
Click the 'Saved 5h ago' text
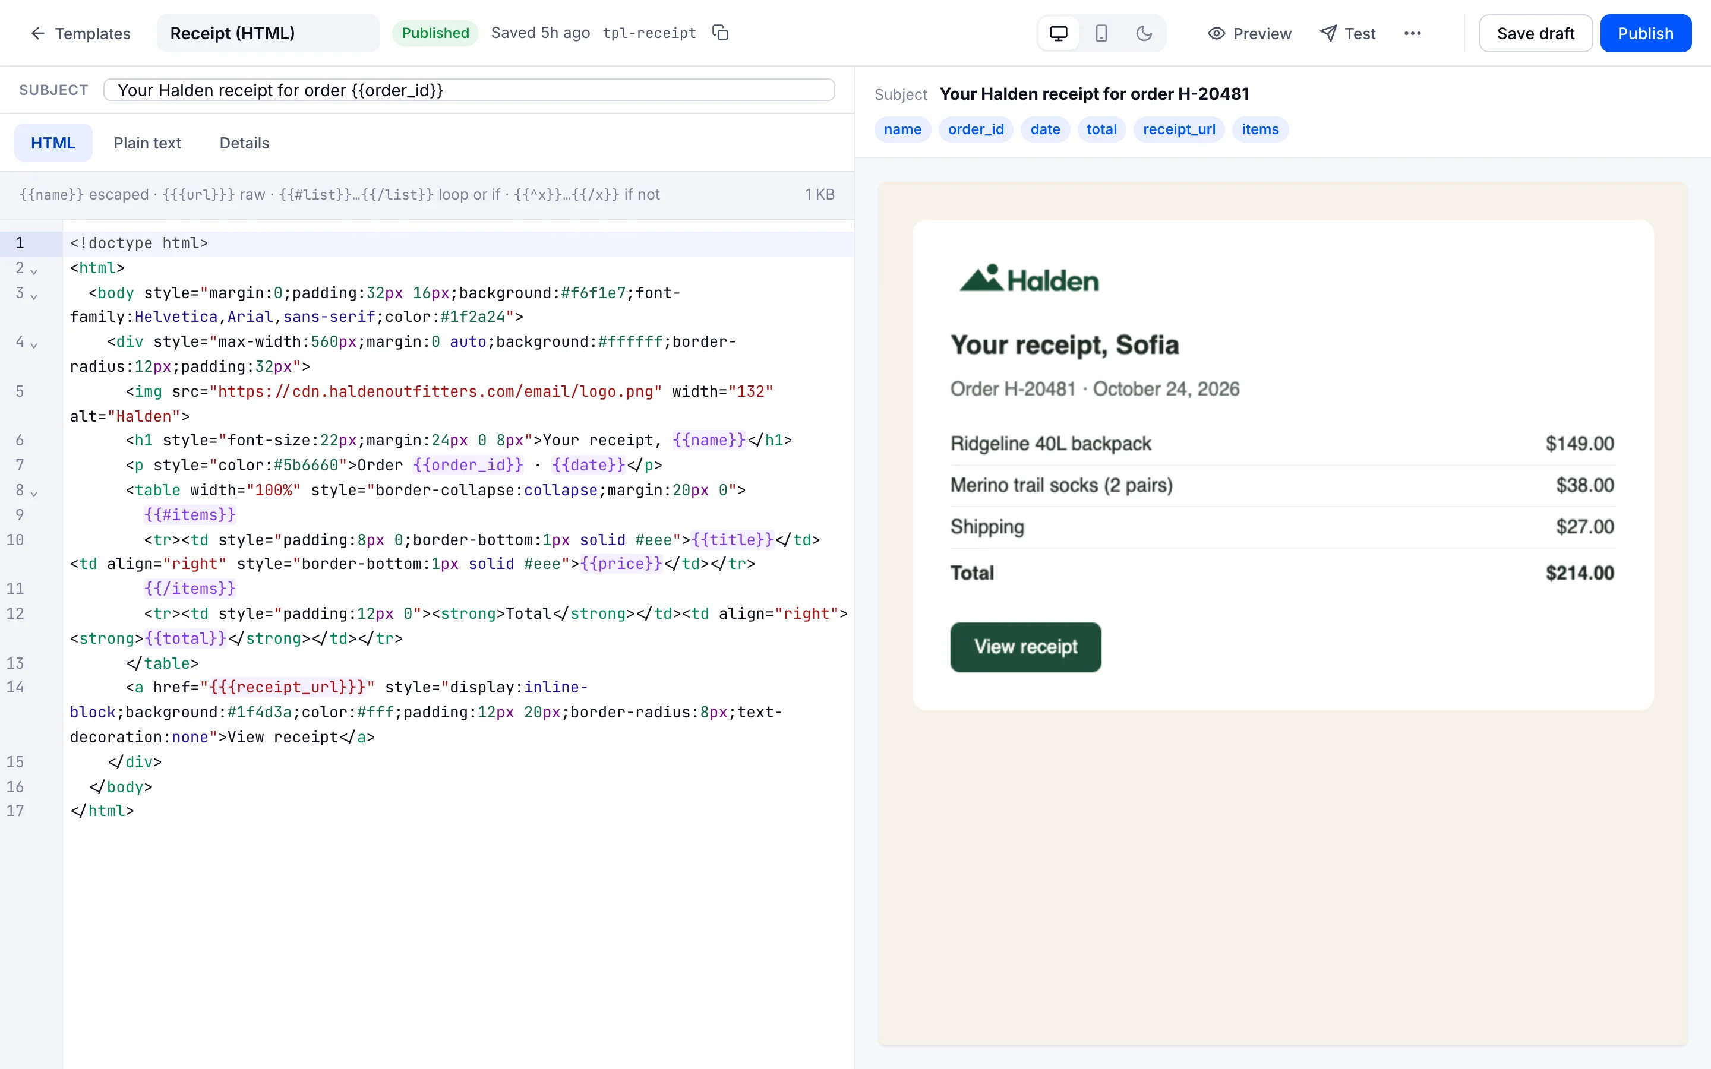tap(540, 33)
